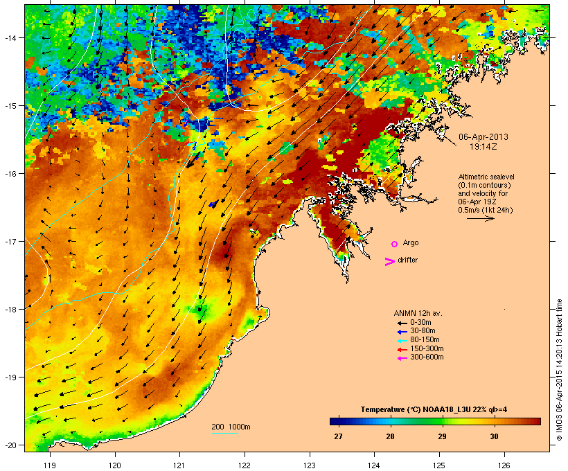Click the '0.5m/s (1kt 24h)' text
This screenshot has height=471, width=568.
point(486,210)
